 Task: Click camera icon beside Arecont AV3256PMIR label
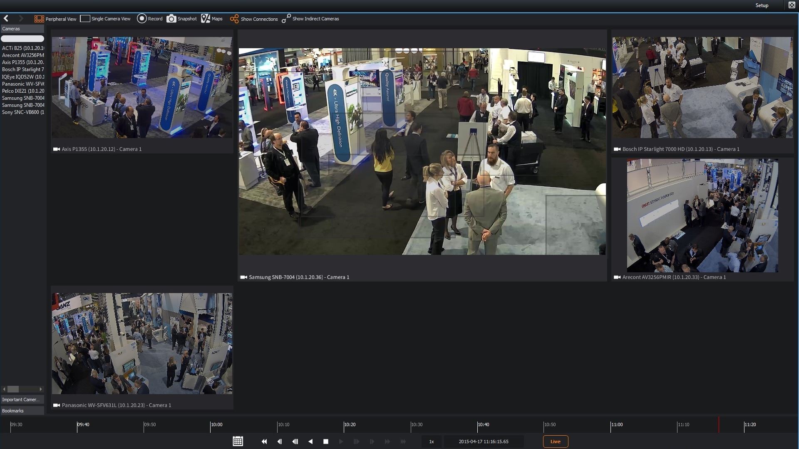[617, 277]
